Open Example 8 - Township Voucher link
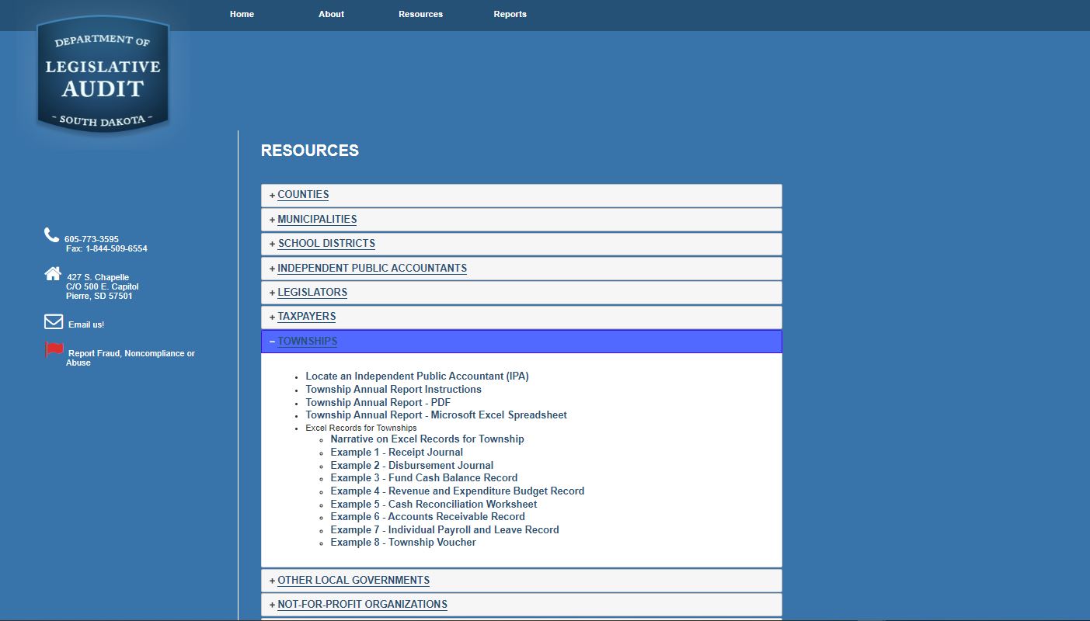This screenshot has height=621, width=1090. [x=402, y=543]
